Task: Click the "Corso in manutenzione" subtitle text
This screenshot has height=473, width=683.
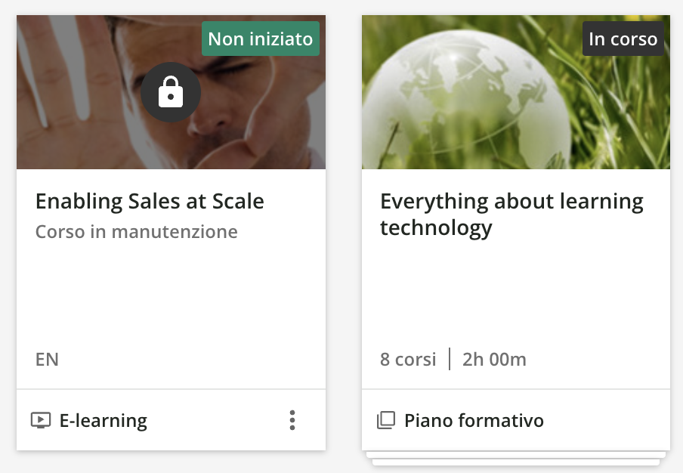Action: click(137, 231)
